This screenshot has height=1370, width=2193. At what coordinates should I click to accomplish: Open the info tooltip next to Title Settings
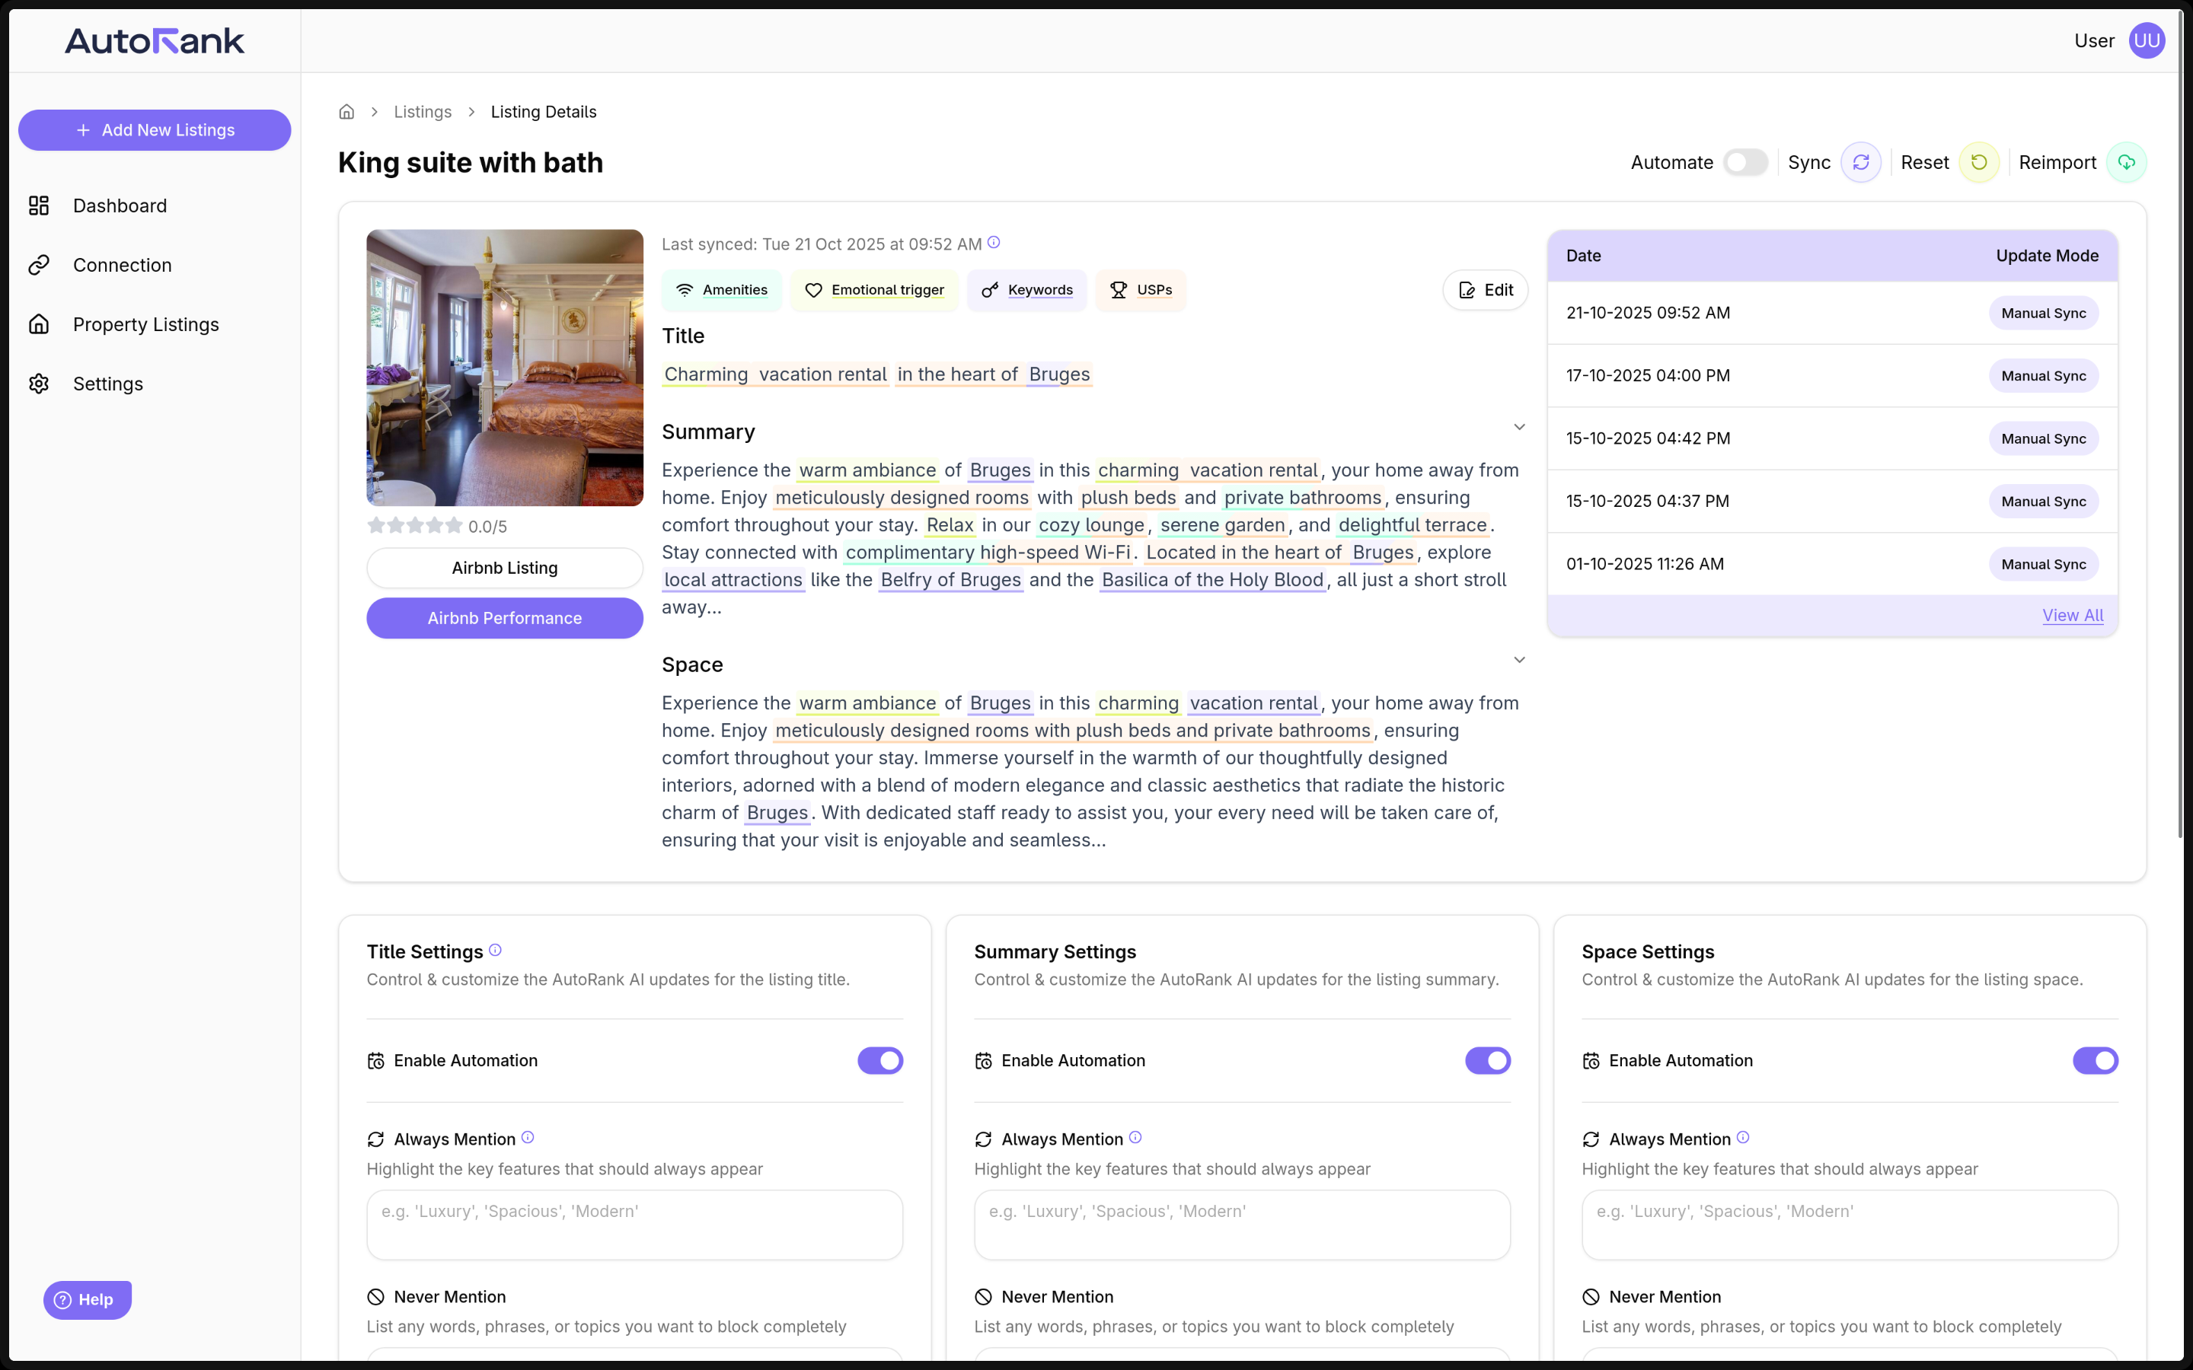click(495, 950)
